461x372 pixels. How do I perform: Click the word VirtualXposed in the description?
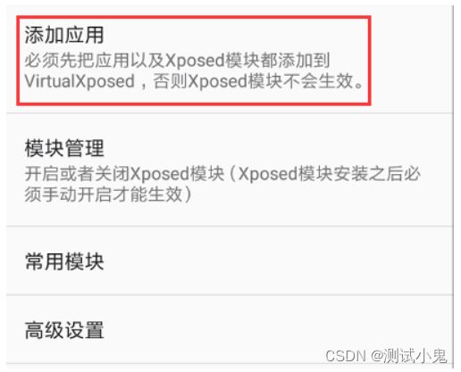click(80, 81)
